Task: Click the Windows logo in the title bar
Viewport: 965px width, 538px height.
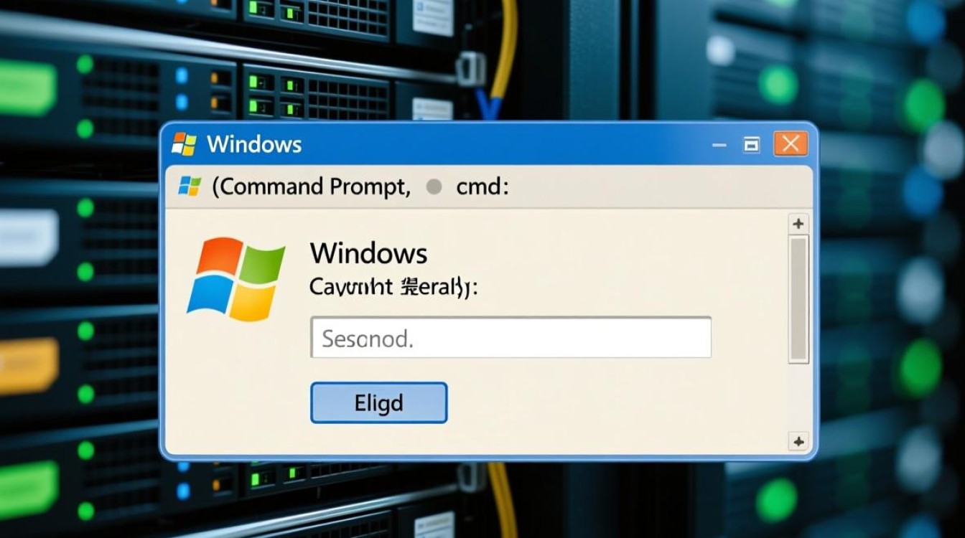Action: tap(185, 144)
